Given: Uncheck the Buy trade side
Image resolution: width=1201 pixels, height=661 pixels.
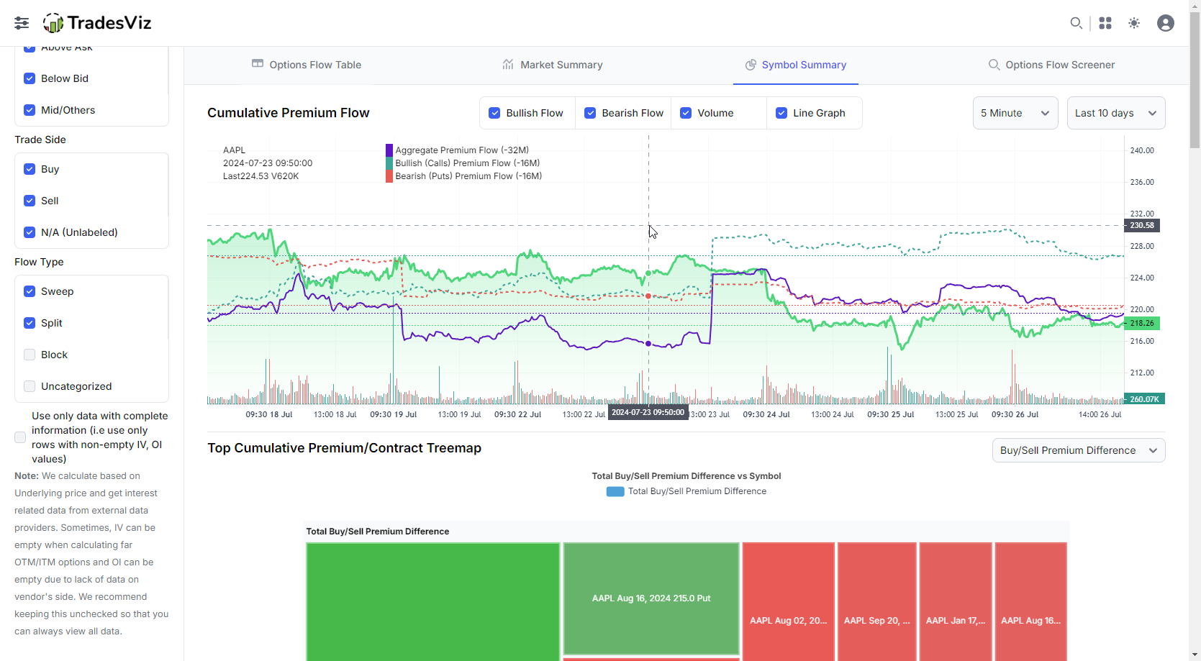Looking at the screenshot, I should coord(30,169).
